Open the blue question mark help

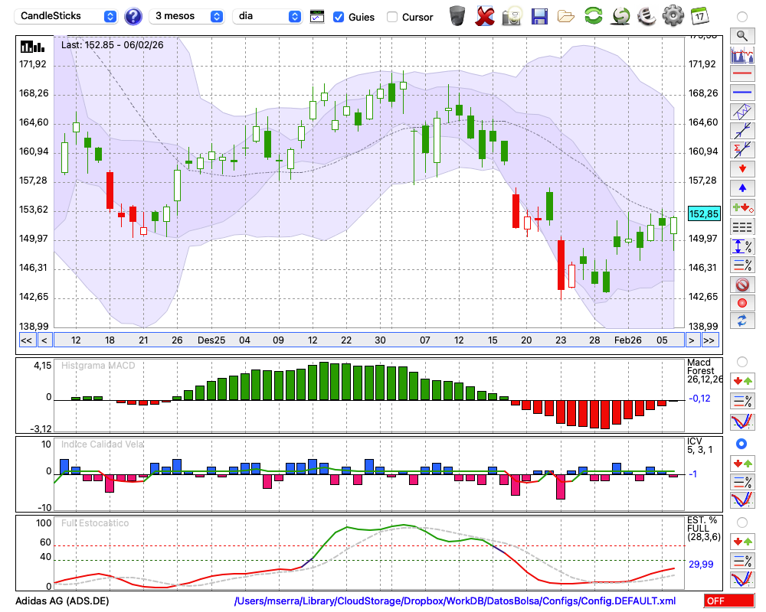pyautogui.click(x=133, y=17)
